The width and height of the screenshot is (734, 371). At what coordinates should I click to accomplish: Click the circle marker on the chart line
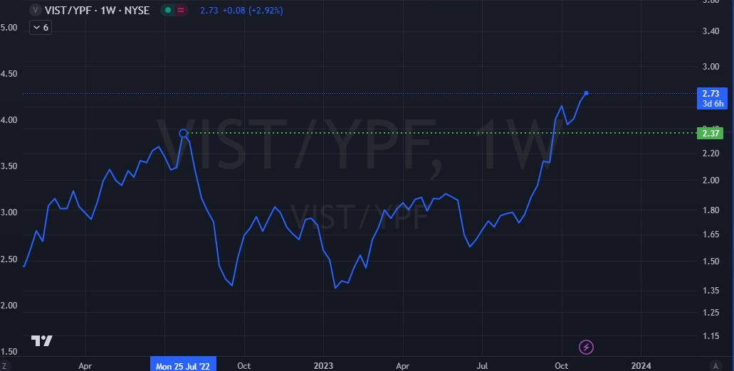click(184, 133)
